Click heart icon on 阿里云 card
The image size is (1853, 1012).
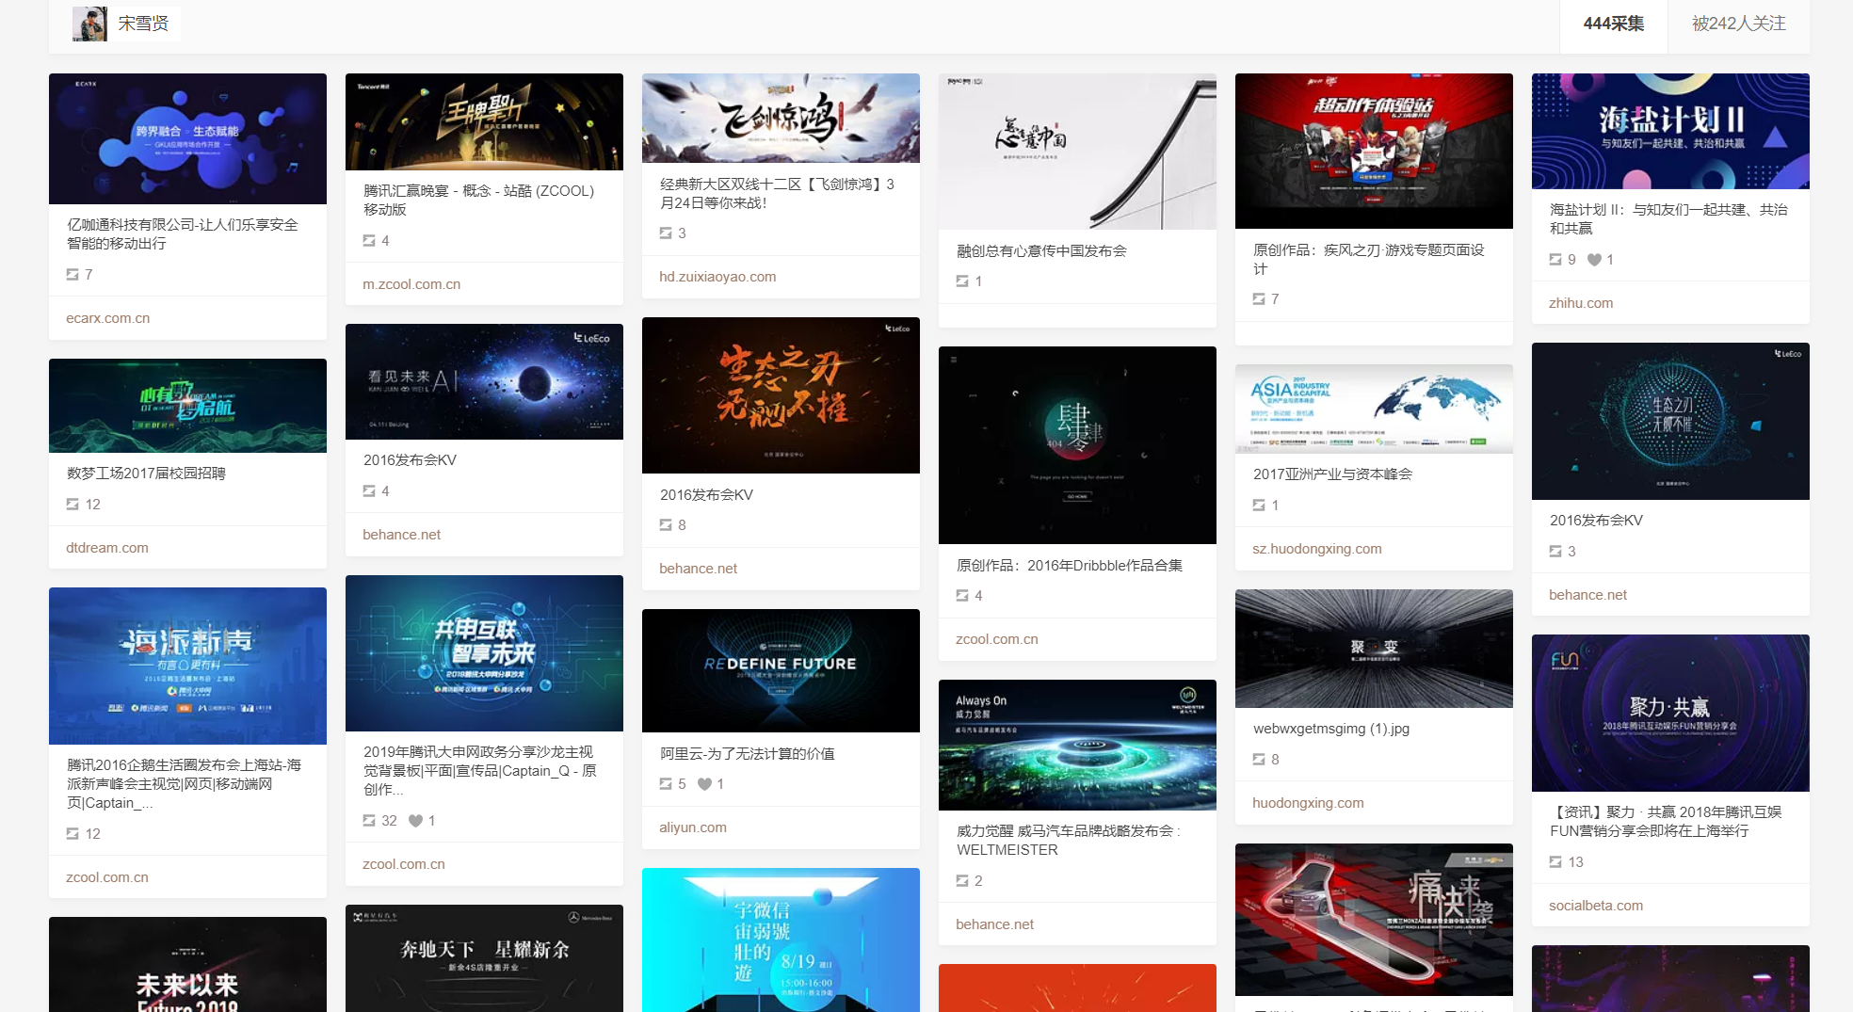(704, 784)
